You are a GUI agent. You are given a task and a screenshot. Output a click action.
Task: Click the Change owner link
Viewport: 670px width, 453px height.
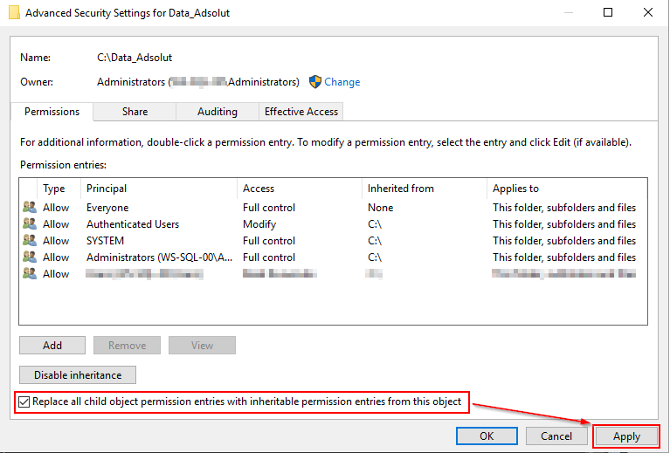tap(342, 82)
